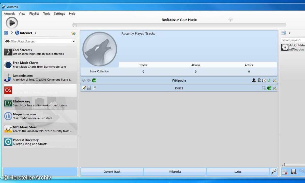Show Wikipedia album page icon

pos(264,81)
